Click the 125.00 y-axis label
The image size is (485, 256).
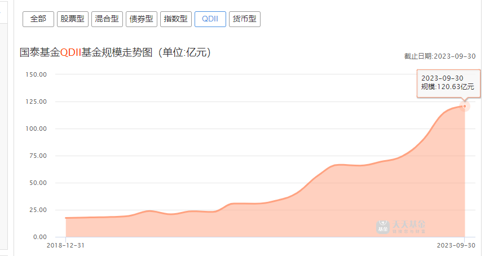(36, 101)
